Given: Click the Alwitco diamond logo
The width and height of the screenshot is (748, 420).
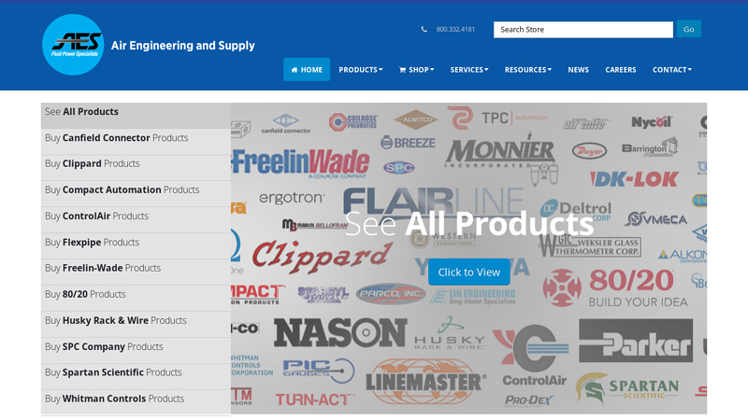Looking at the screenshot, I should tap(415, 119).
